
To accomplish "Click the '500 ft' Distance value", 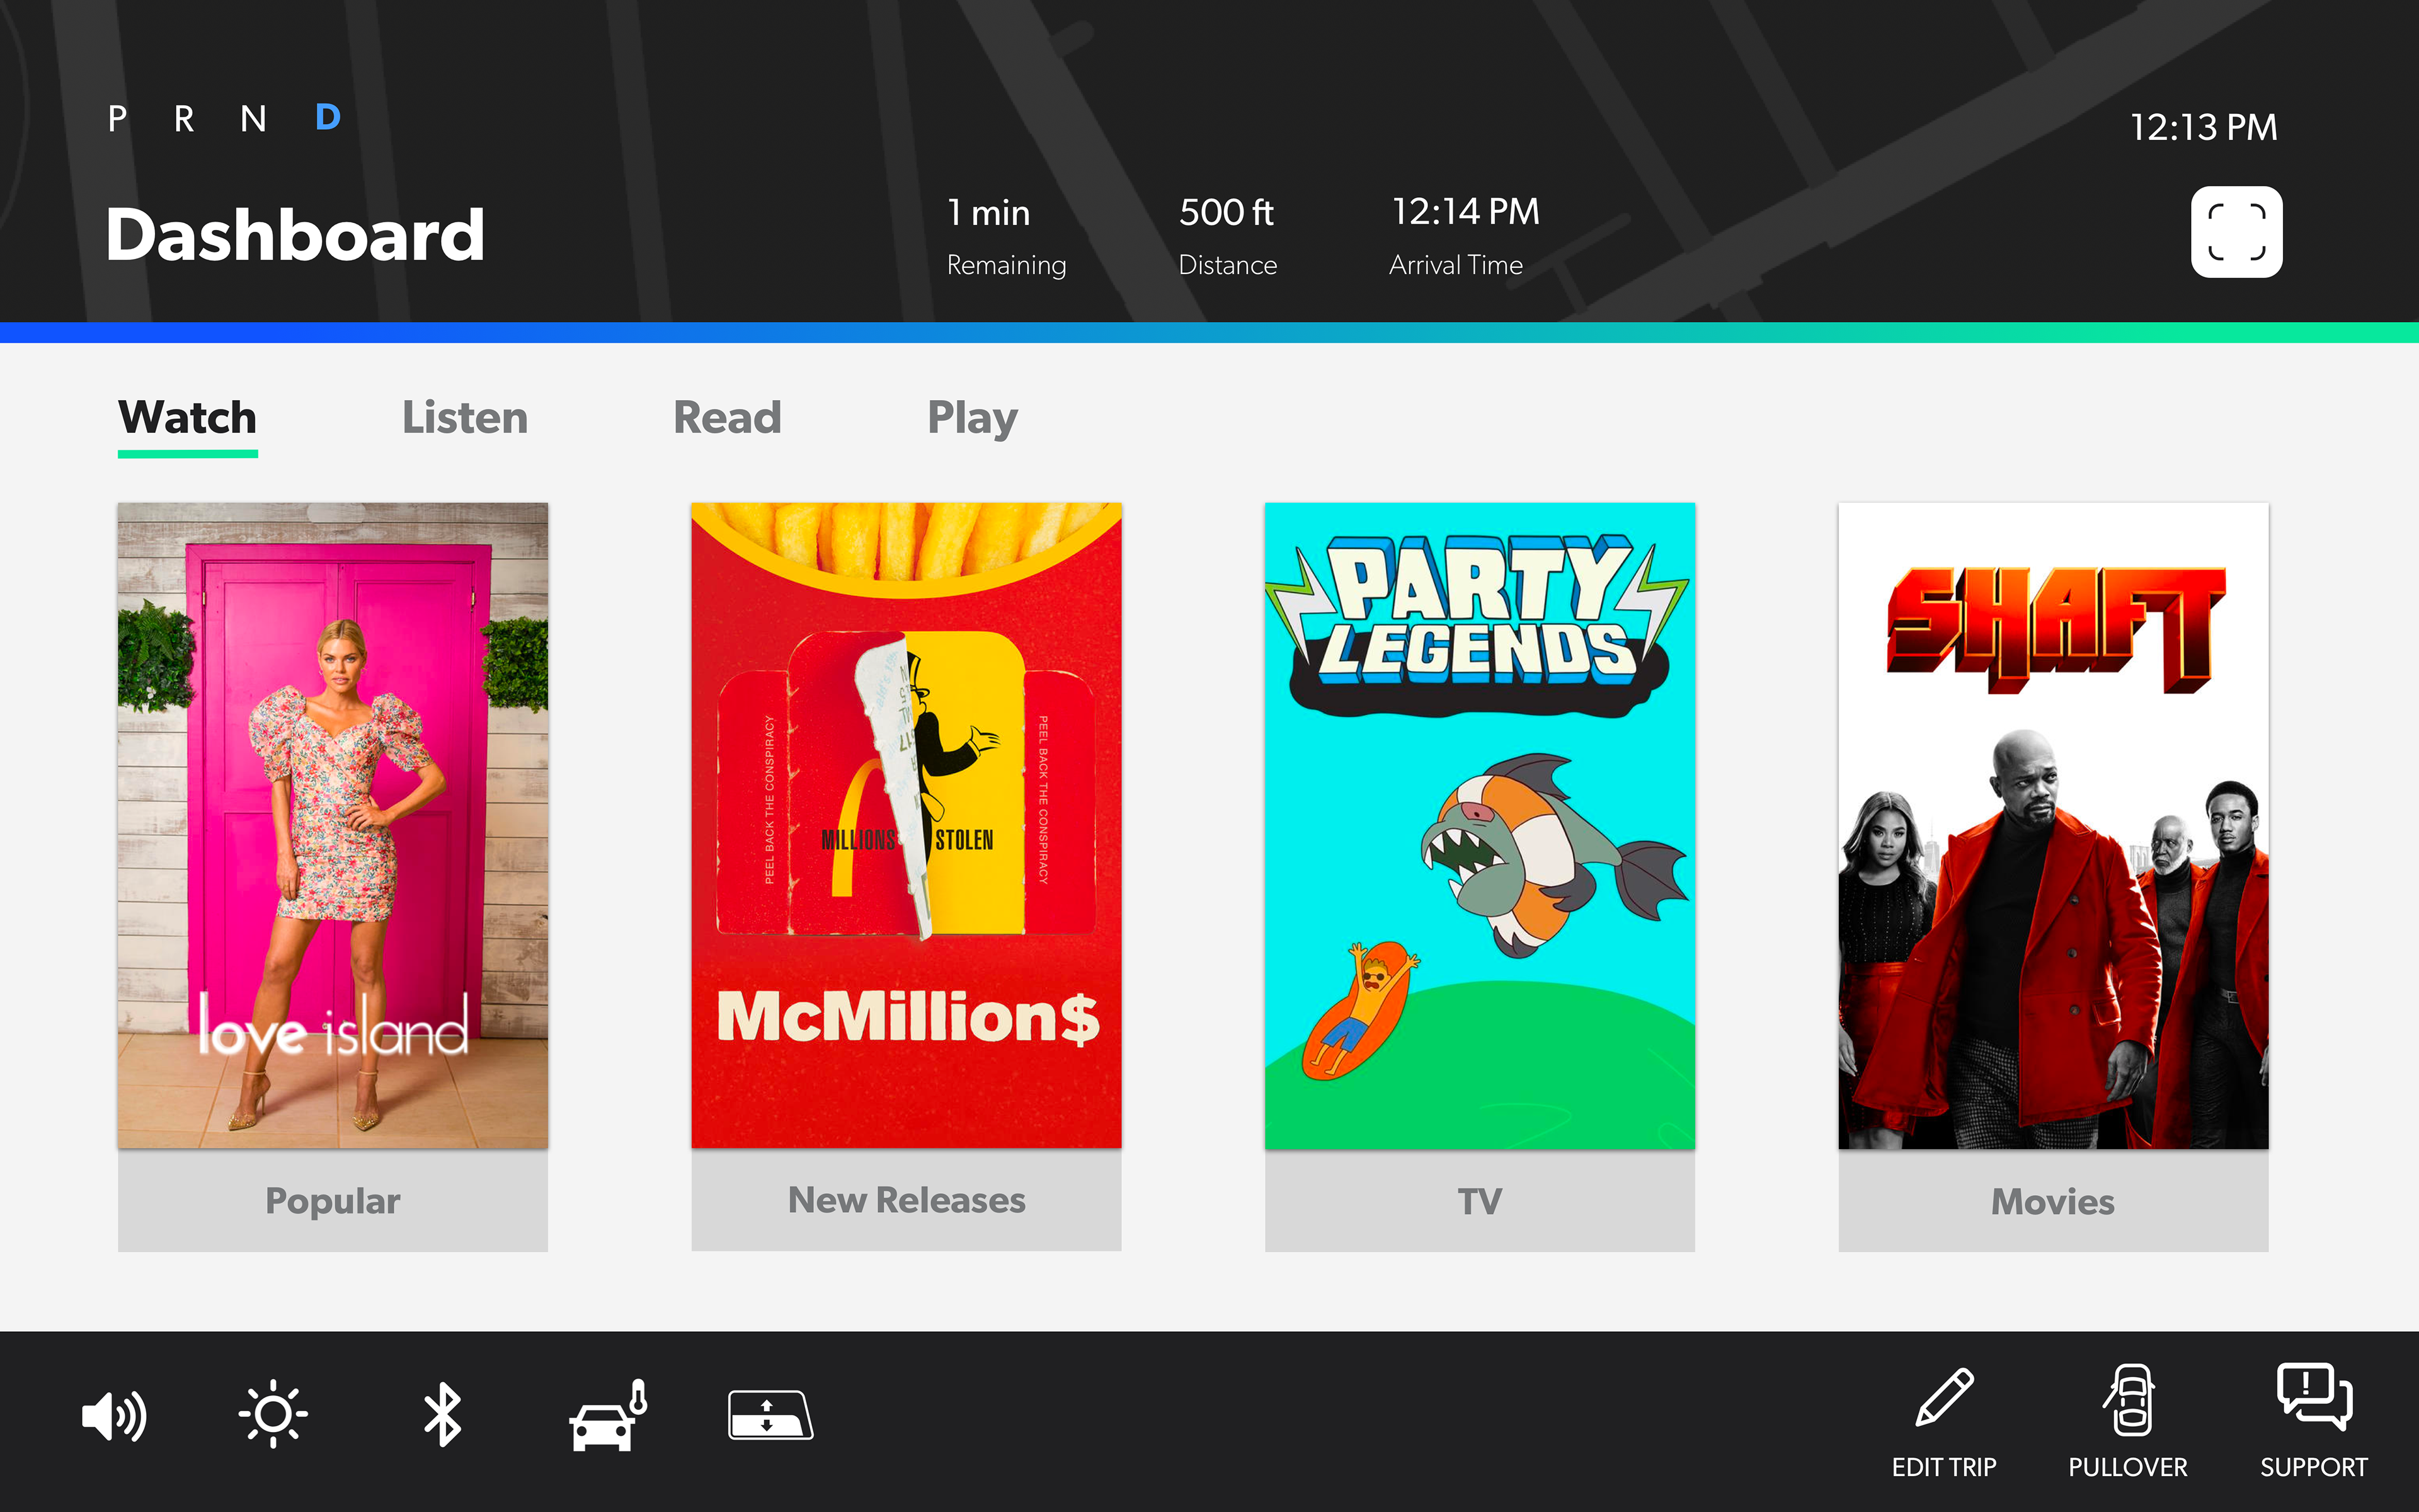I will coord(1227,212).
